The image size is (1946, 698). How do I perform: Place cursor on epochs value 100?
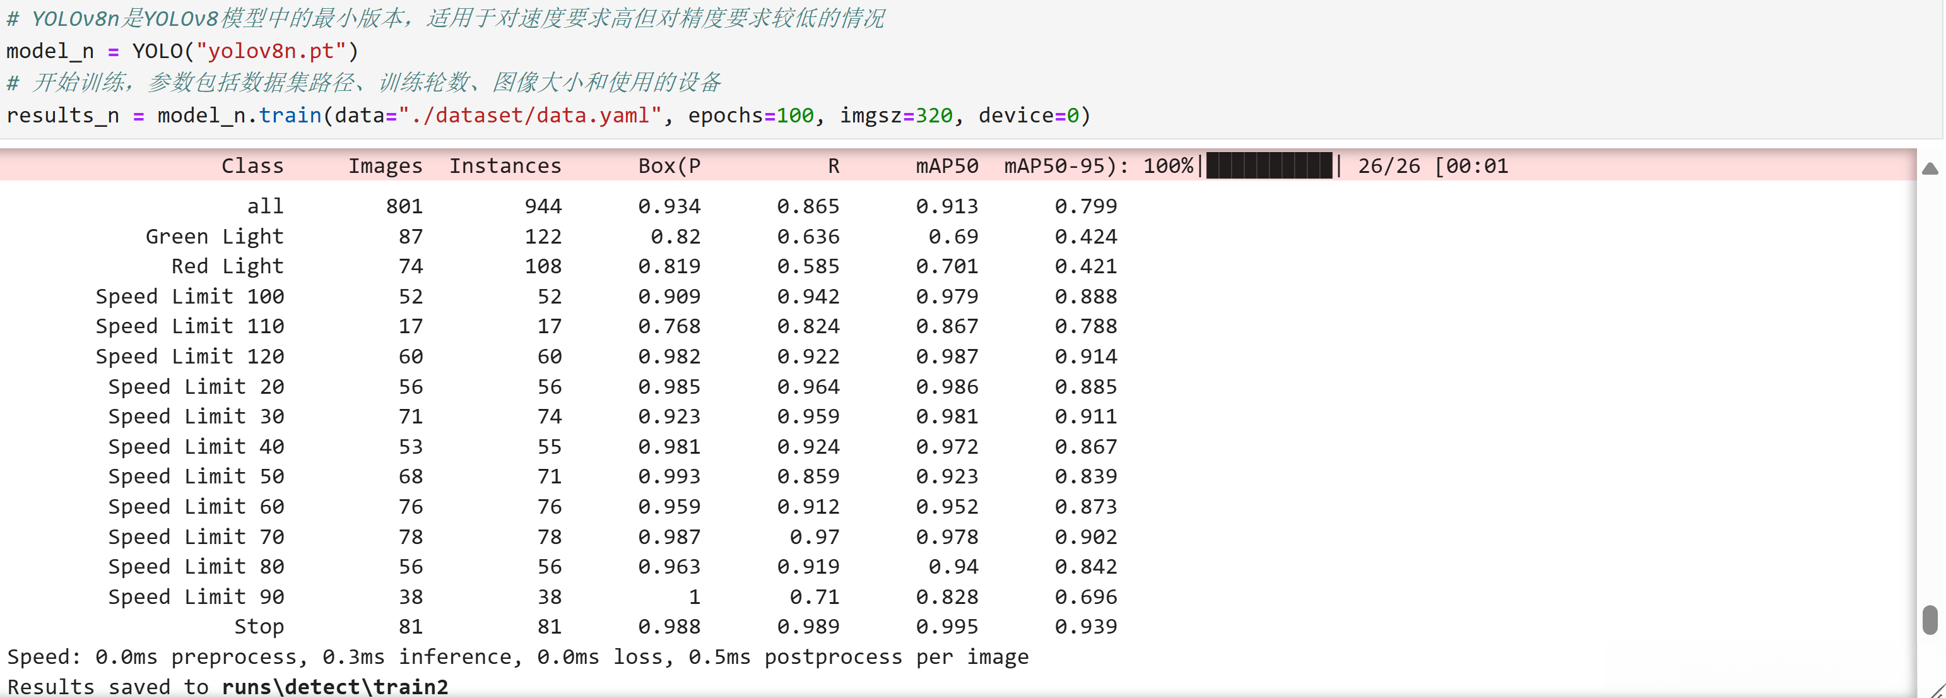796,115
